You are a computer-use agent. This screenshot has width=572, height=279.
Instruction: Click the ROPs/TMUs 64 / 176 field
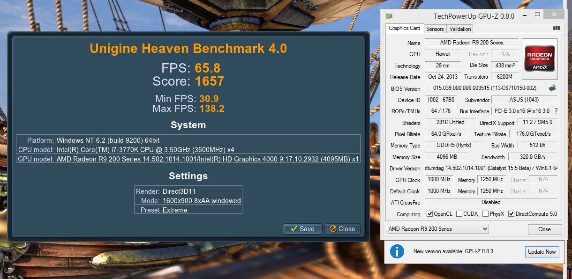pyautogui.click(x=441, y=111)
